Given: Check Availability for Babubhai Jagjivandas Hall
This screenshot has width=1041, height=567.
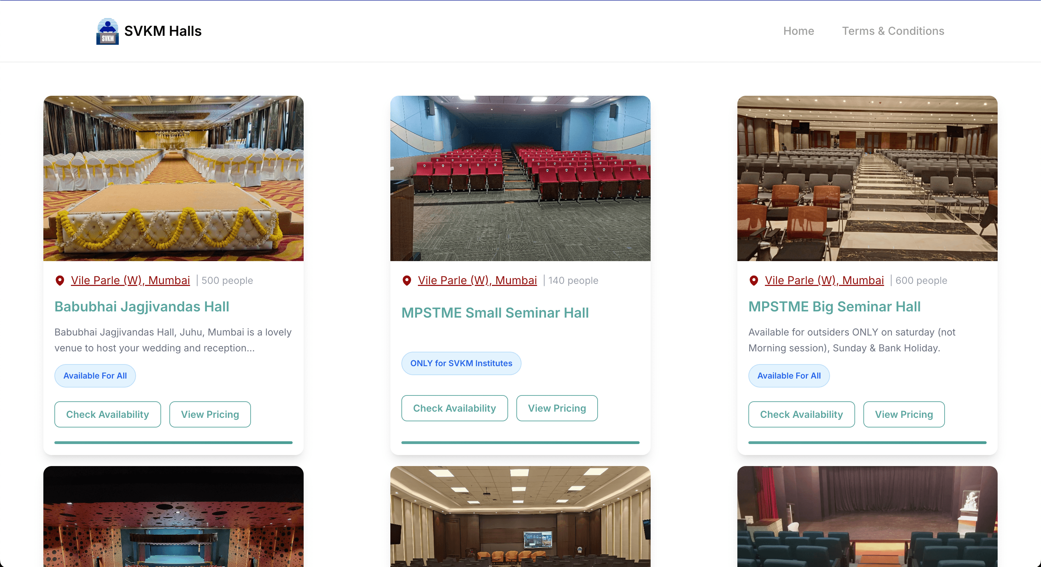Looking at the screenshot, I should tap(107, 414).
